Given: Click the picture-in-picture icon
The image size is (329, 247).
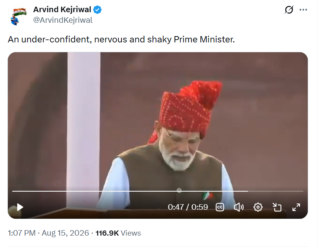Looking at the screenshot, I should [277, 207].
